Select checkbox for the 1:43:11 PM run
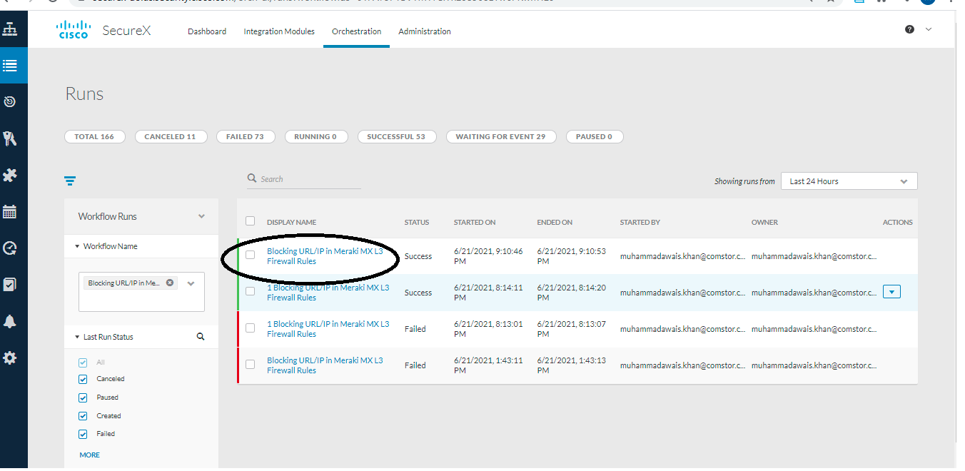The height and width of the screenshot is (471, 965). tap(250, 364)
